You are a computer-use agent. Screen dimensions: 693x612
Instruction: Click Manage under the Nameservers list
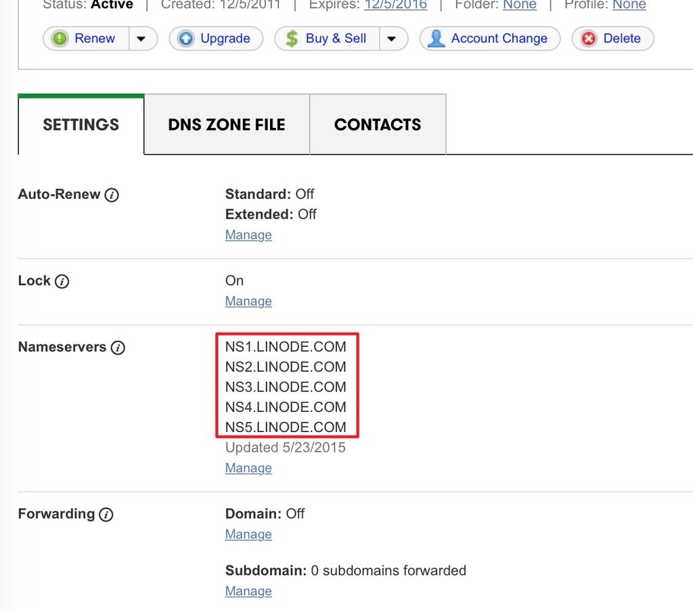[x=248, y=468]
